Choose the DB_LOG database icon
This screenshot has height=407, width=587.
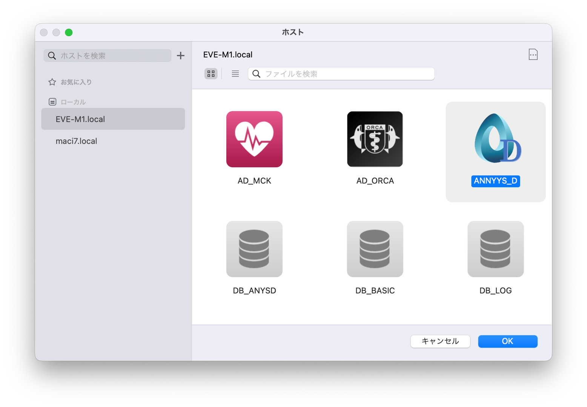(x=496, y=249)
